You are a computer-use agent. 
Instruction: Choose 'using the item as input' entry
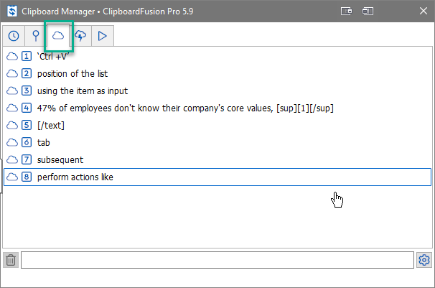point(217,90)
